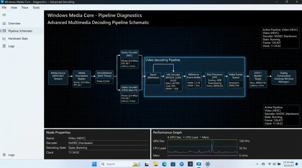The image size is (302, 168).
Task: Click the upper Logs document icon
Action: pos(4,46)
